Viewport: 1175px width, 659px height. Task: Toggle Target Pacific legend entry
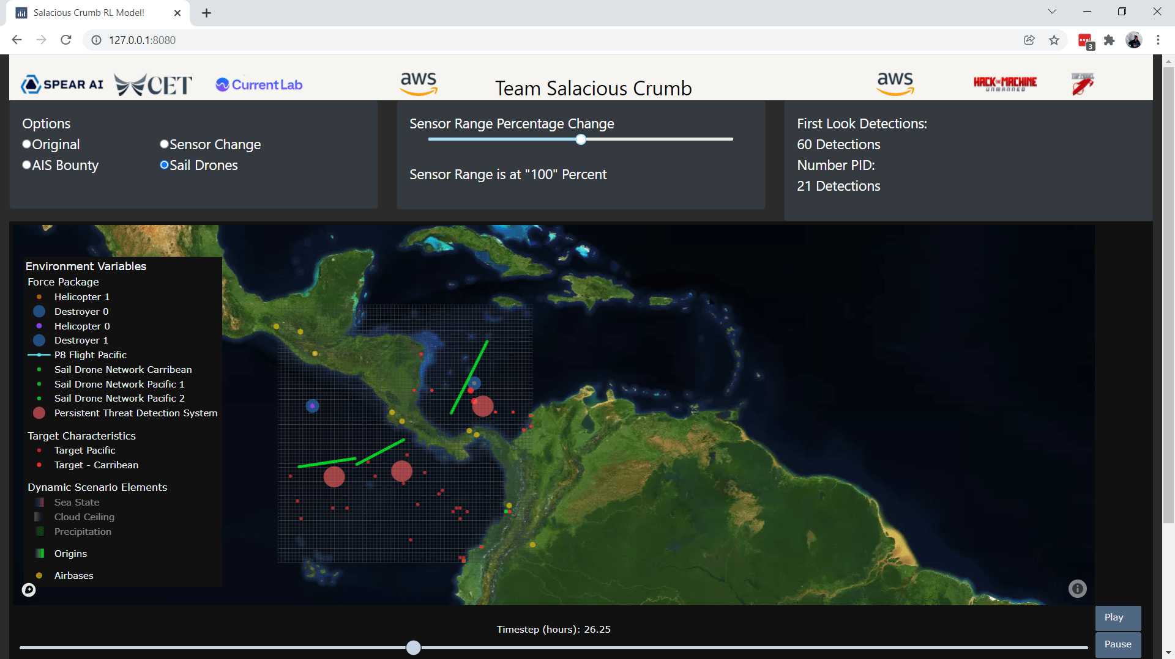click(84, 451)
